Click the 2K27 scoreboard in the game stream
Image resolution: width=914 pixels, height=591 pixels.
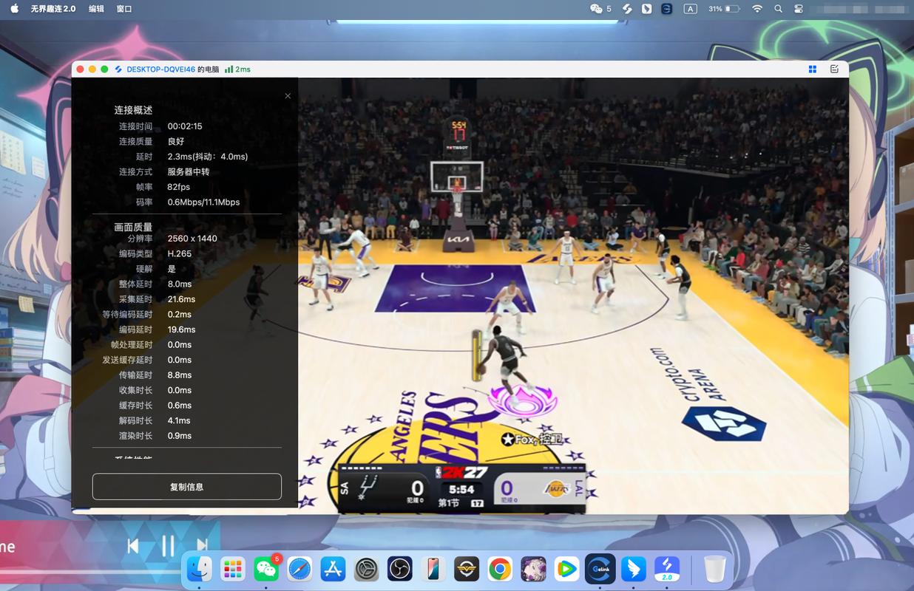pos(461,488)
